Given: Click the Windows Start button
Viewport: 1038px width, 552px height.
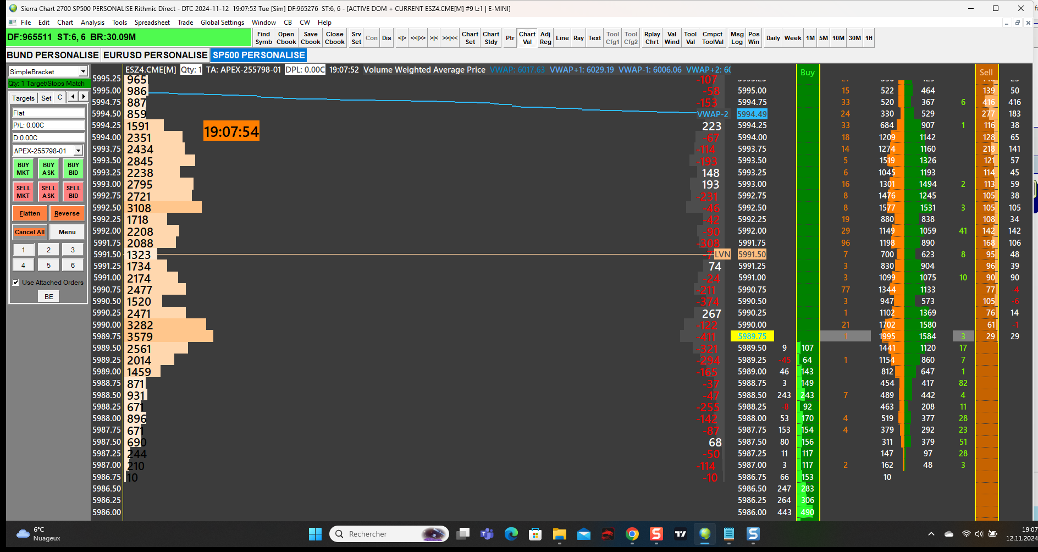Looking at the screenshot, I should pyautogui.click(x=315, y=534).
